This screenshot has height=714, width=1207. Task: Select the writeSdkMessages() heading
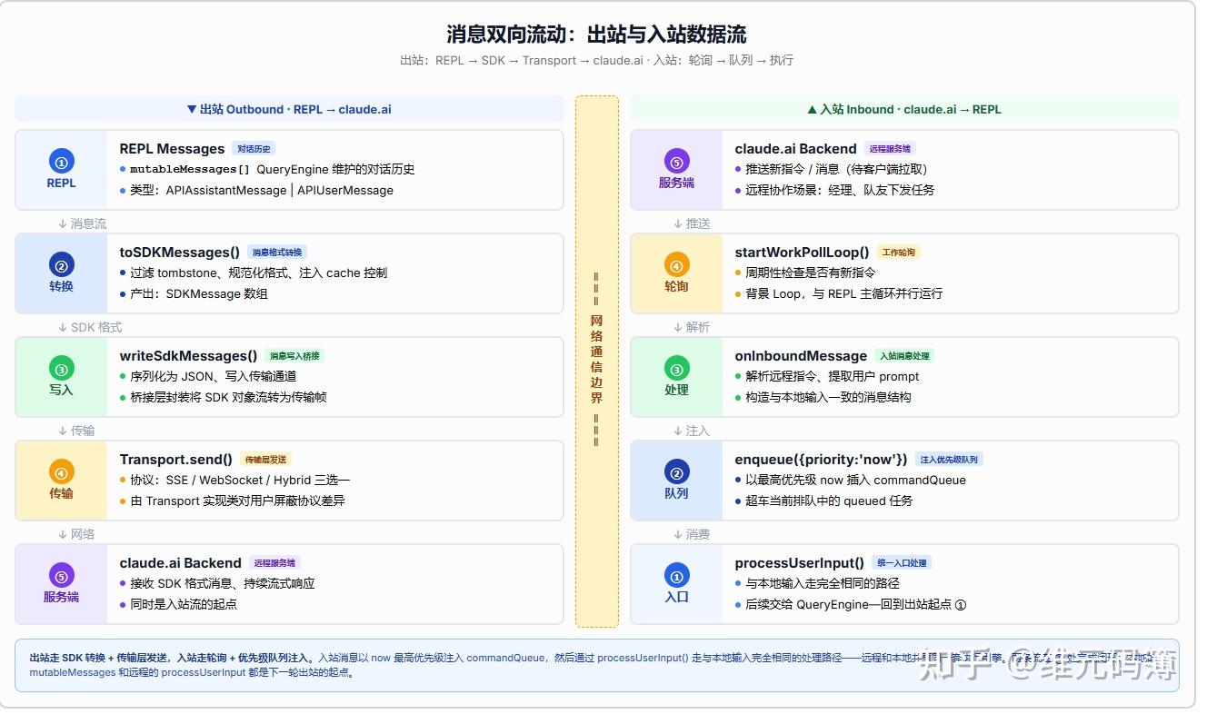pos(188,356)
